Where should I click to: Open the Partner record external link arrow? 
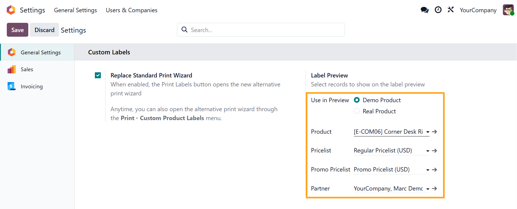coord(435,189)
